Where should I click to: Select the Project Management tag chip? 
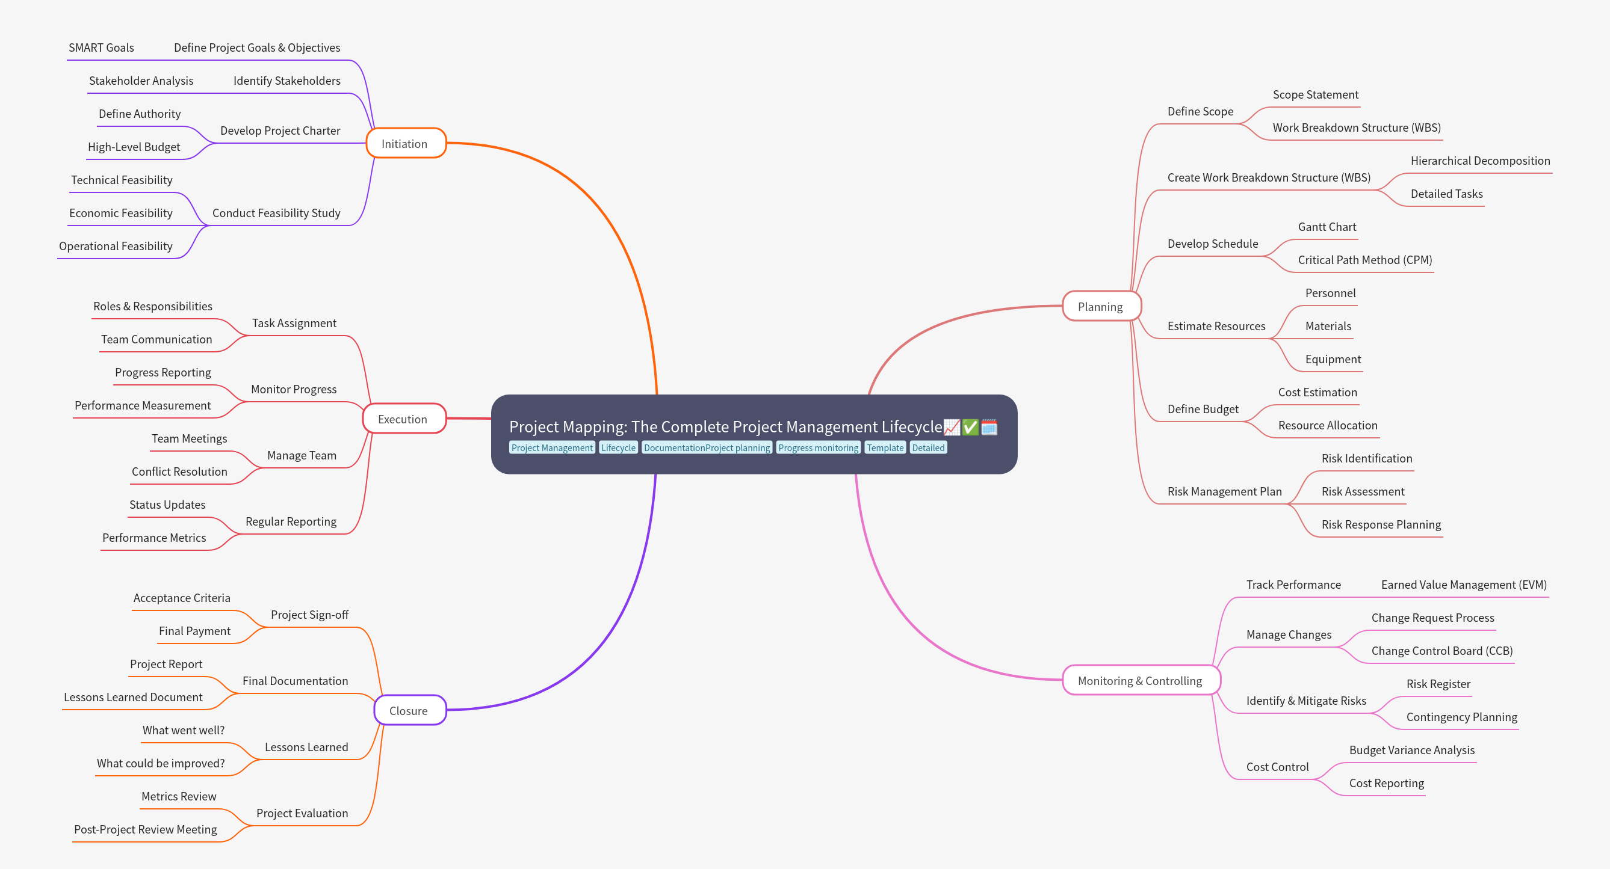pos(553,447)
